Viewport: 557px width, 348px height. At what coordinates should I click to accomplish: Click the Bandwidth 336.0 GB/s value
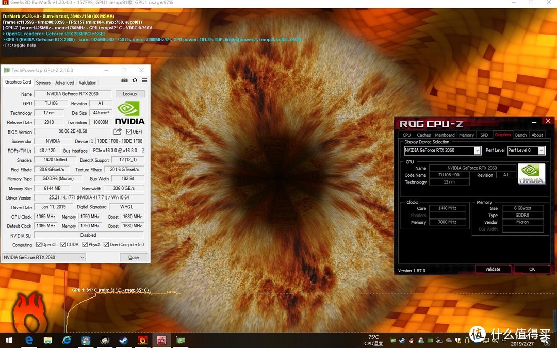click(x=124, y=188)
